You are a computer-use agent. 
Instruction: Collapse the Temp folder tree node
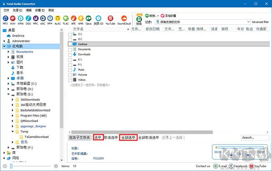pos(13,132)
